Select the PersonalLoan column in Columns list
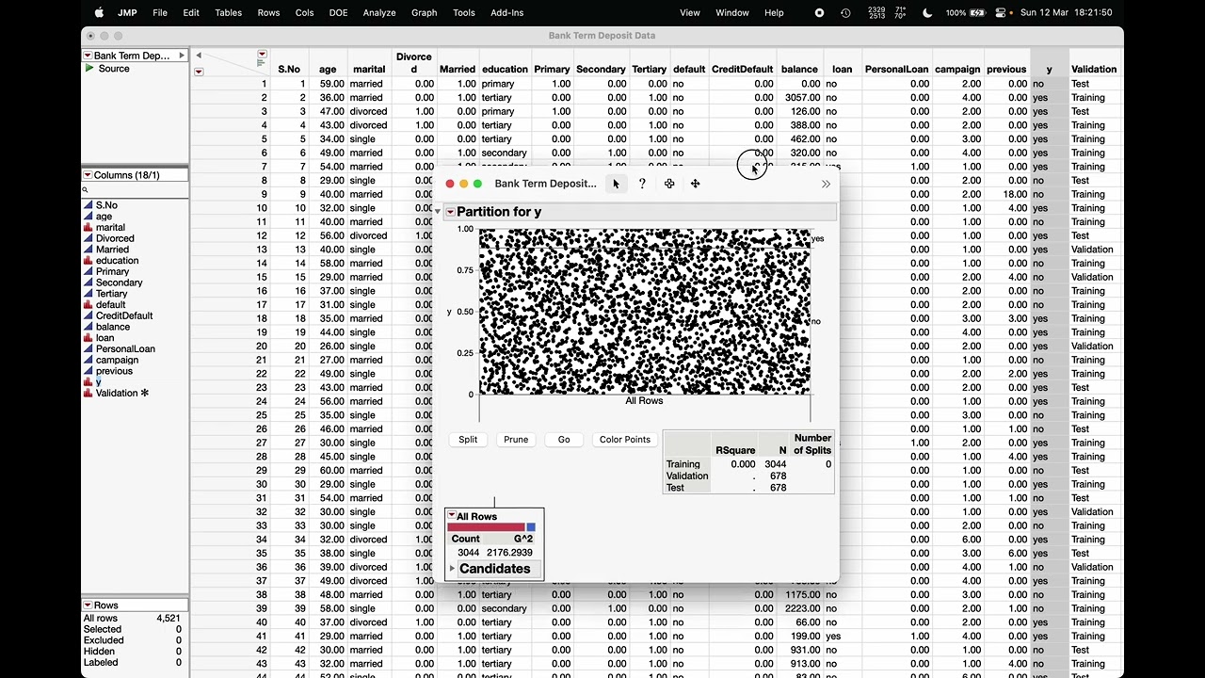Image resolution: width=1205 pixels, height=678 pixels. coord(125,349)
